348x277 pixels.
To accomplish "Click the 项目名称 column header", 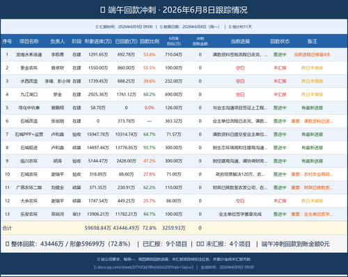I will [29, 42].
